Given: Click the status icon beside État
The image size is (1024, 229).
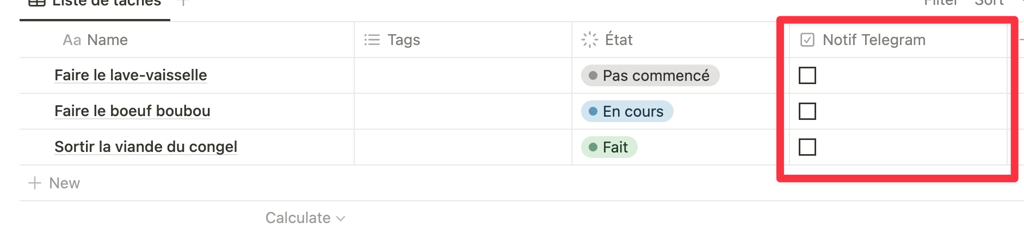Looking at the screenshot, I should coord(590,40).
